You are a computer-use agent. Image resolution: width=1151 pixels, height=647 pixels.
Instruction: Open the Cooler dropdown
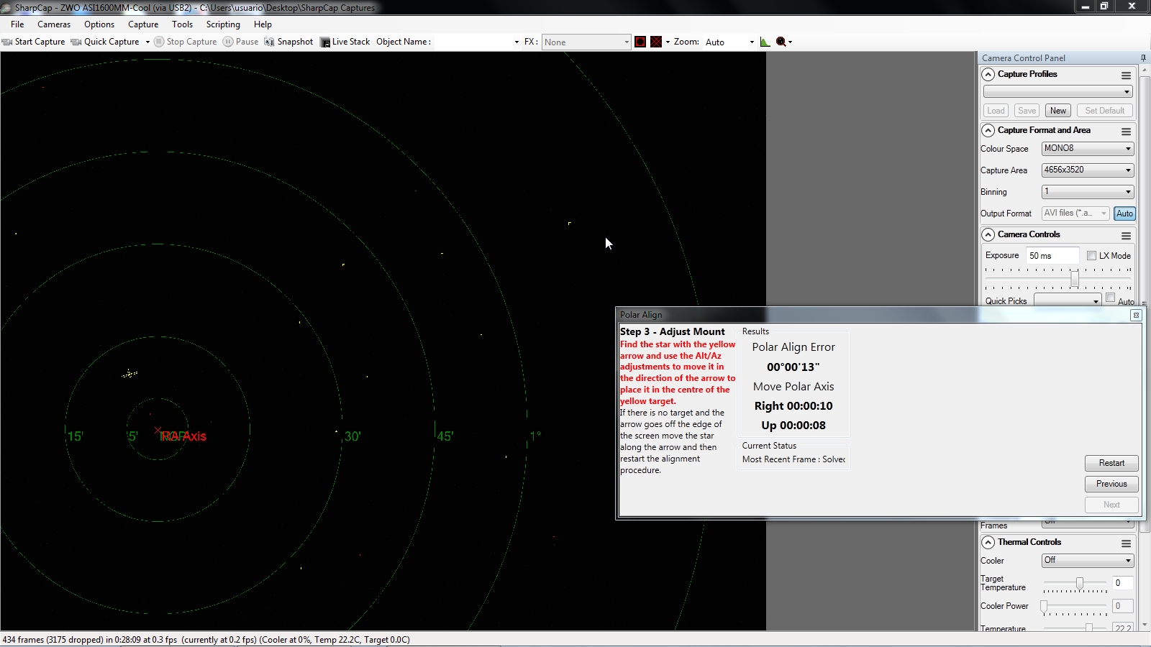(1088, 560)
